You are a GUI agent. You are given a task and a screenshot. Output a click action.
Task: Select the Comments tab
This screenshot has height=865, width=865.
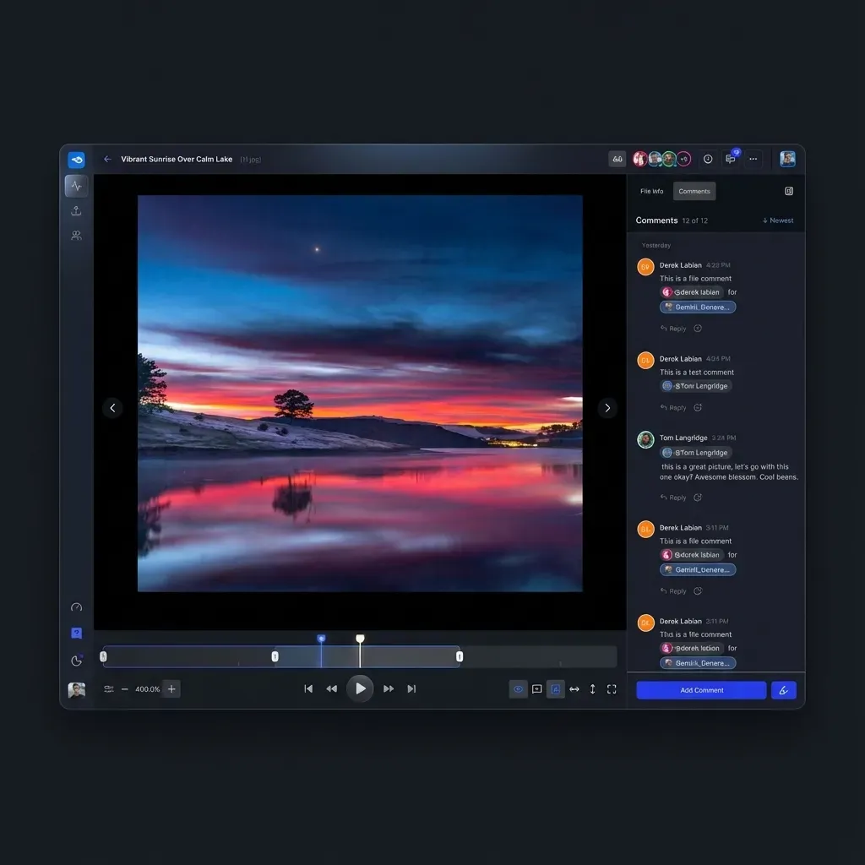coord(694,192)
